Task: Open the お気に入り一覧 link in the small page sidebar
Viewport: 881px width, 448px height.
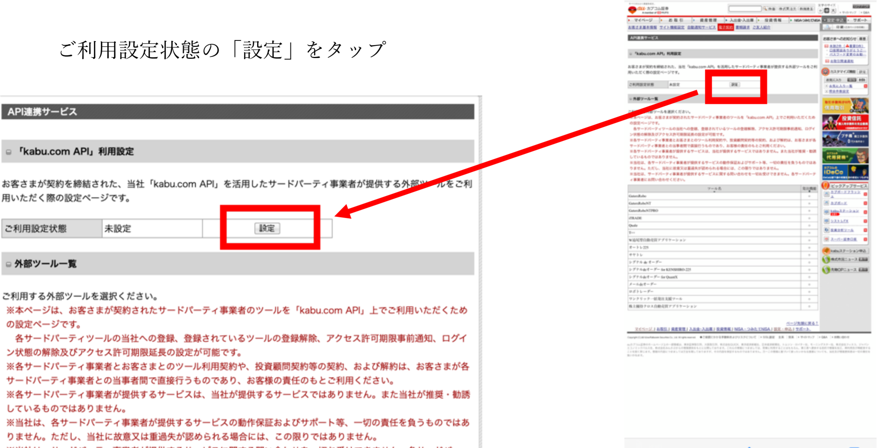Action: tap(841, 86)
